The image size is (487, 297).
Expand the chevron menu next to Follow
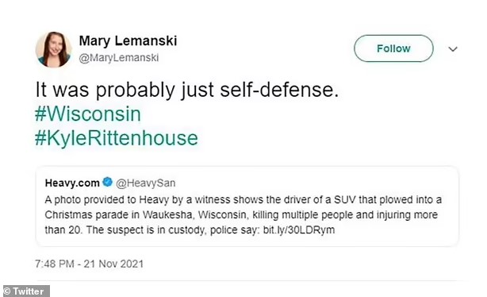tap(453, 48)
